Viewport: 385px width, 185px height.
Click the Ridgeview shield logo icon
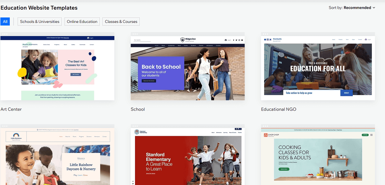click(183, 40)
